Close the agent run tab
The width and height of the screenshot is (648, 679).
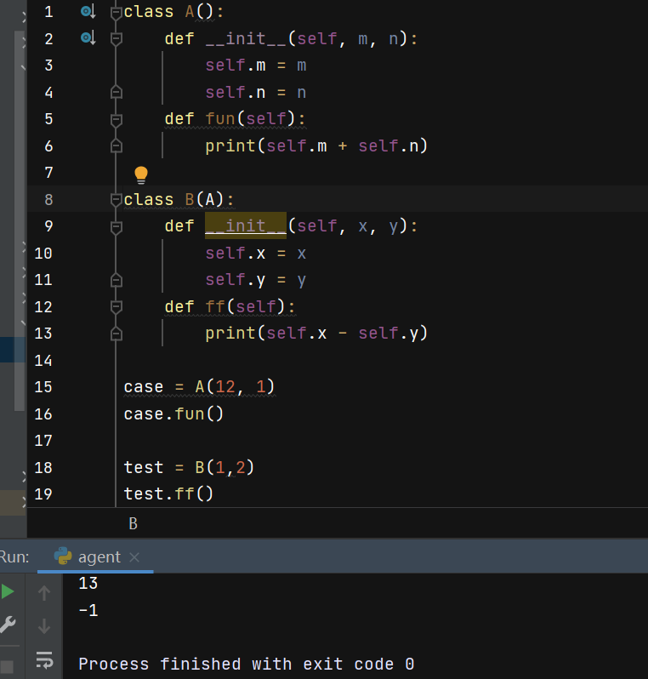(x=134, y=557)
